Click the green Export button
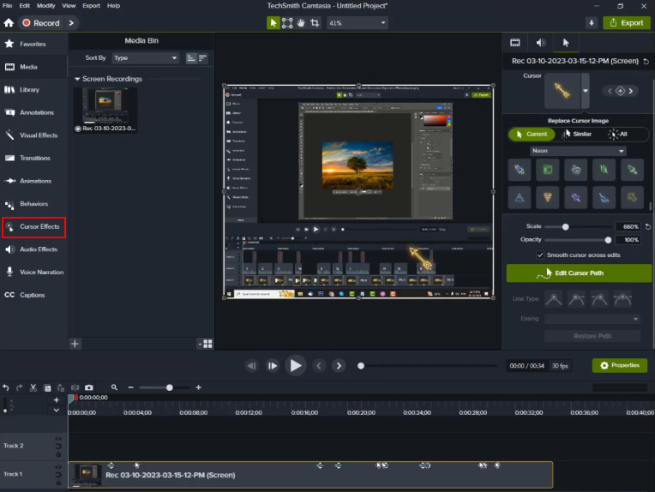The image size is (655, 492). click(x=626, y=23)
